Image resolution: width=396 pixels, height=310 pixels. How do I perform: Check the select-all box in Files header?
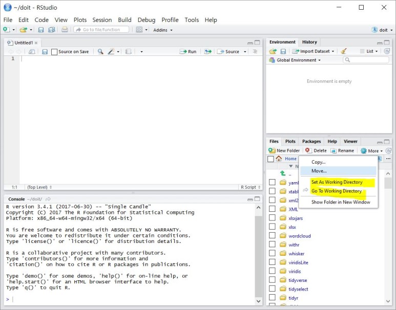coord(270,159)
